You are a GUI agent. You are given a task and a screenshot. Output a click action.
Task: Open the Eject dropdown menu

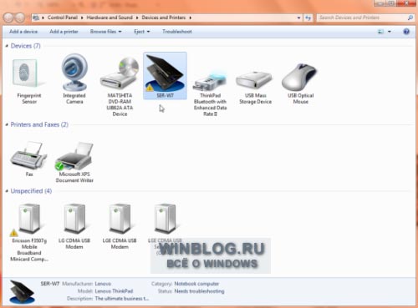(x=142, y=32)
